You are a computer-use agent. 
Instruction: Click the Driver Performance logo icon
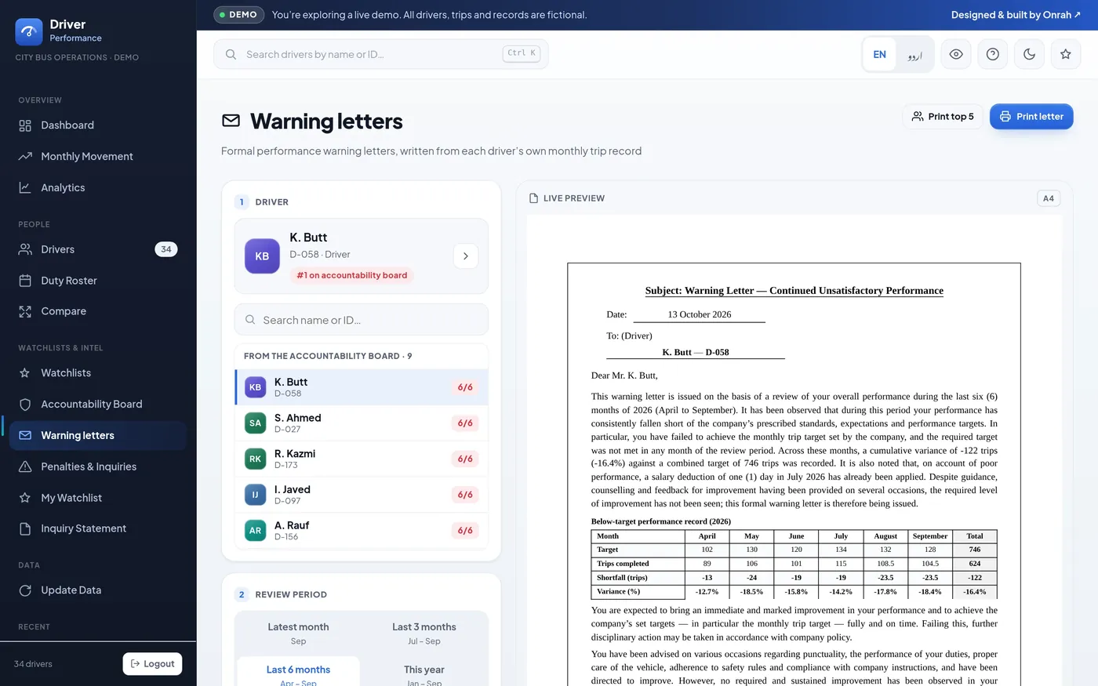click(29, 31)
